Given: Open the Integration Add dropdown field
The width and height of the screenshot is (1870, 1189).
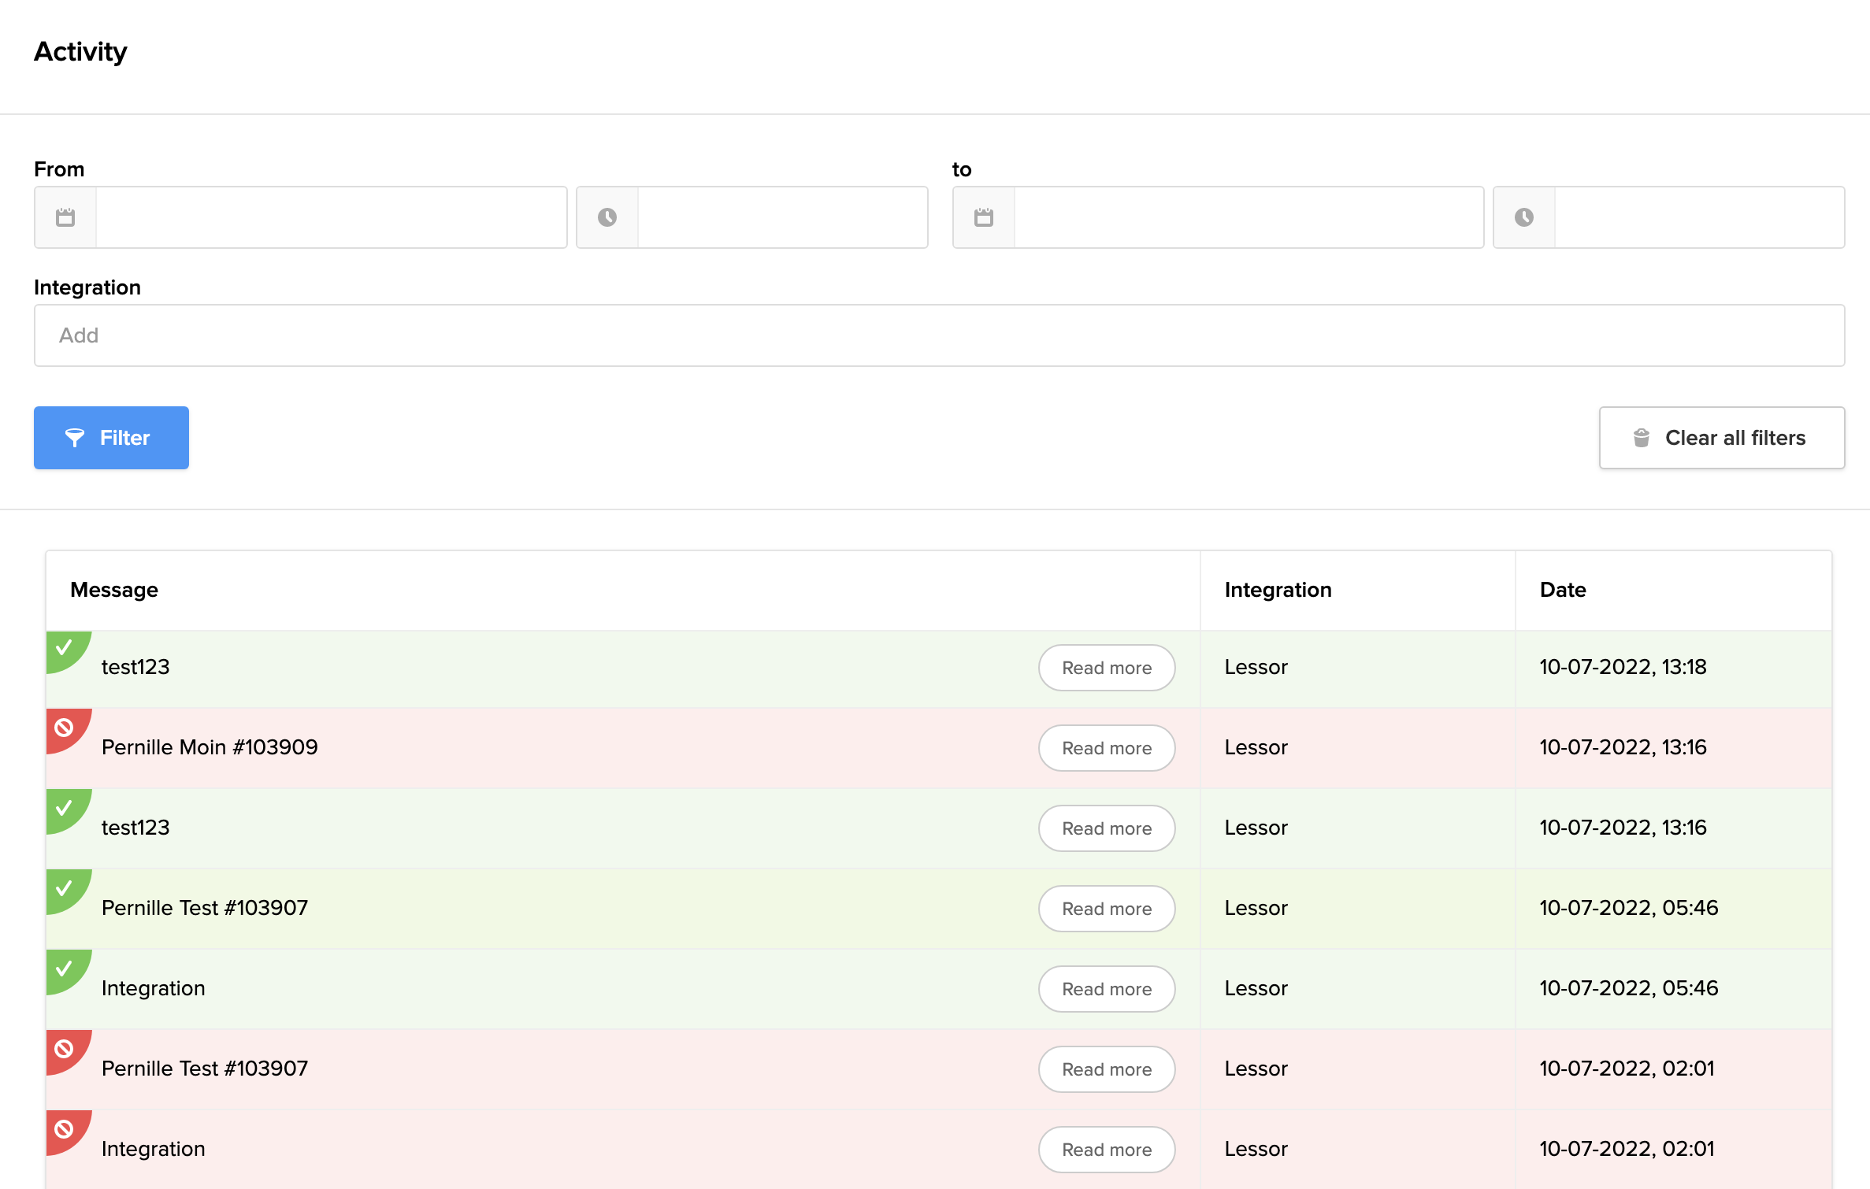Looking at the screenshot, I should [x=939, y=335].
